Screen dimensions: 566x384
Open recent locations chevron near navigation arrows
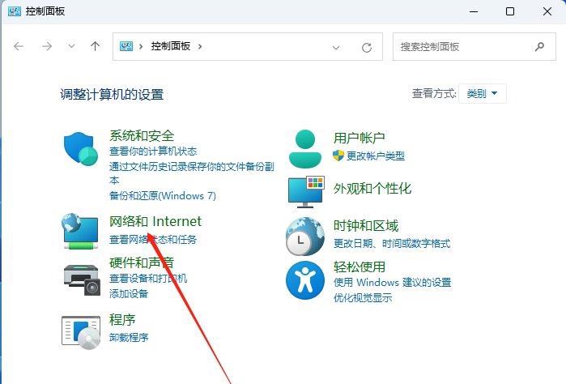pos(72,47)
